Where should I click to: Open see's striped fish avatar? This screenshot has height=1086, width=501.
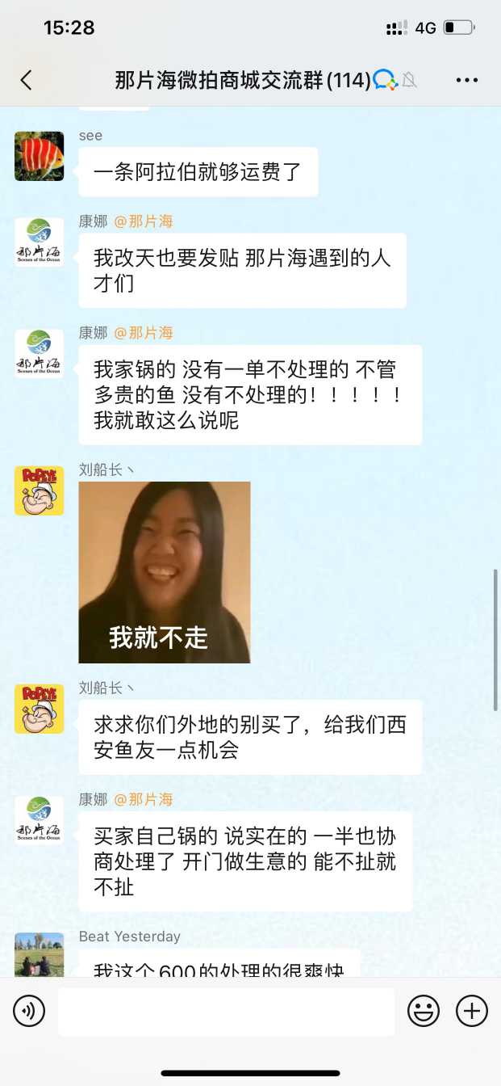click(x=39, y=156)
